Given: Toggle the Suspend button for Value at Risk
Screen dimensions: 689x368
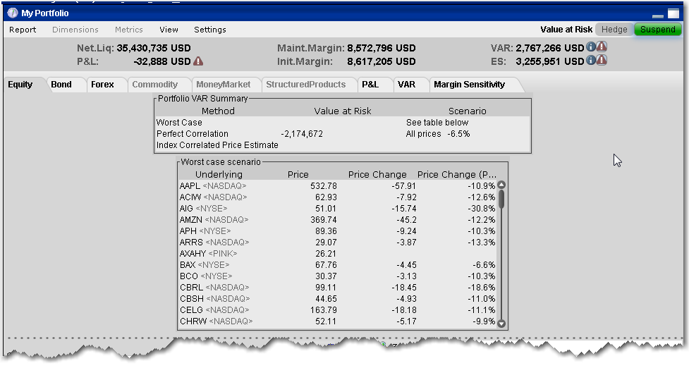Looking at the screenshot, I should (657, 30).
